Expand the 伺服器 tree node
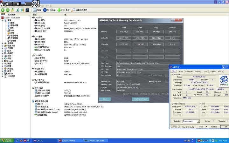The height and width of the screenshot is (143, 229). point(2,48)
